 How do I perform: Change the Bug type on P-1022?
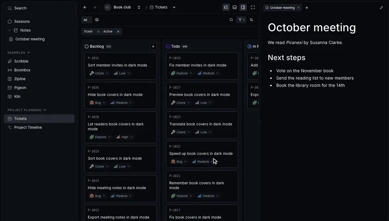[x=179, y=162]
